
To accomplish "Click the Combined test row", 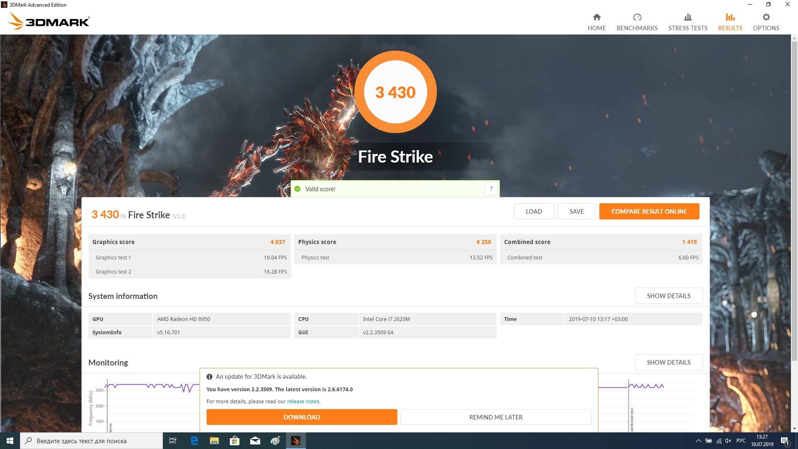I will click(x=601, y=257).
